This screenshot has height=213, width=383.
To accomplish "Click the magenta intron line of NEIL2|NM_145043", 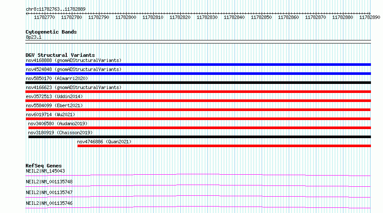I will pyautogui.click(x=198, y=175).
